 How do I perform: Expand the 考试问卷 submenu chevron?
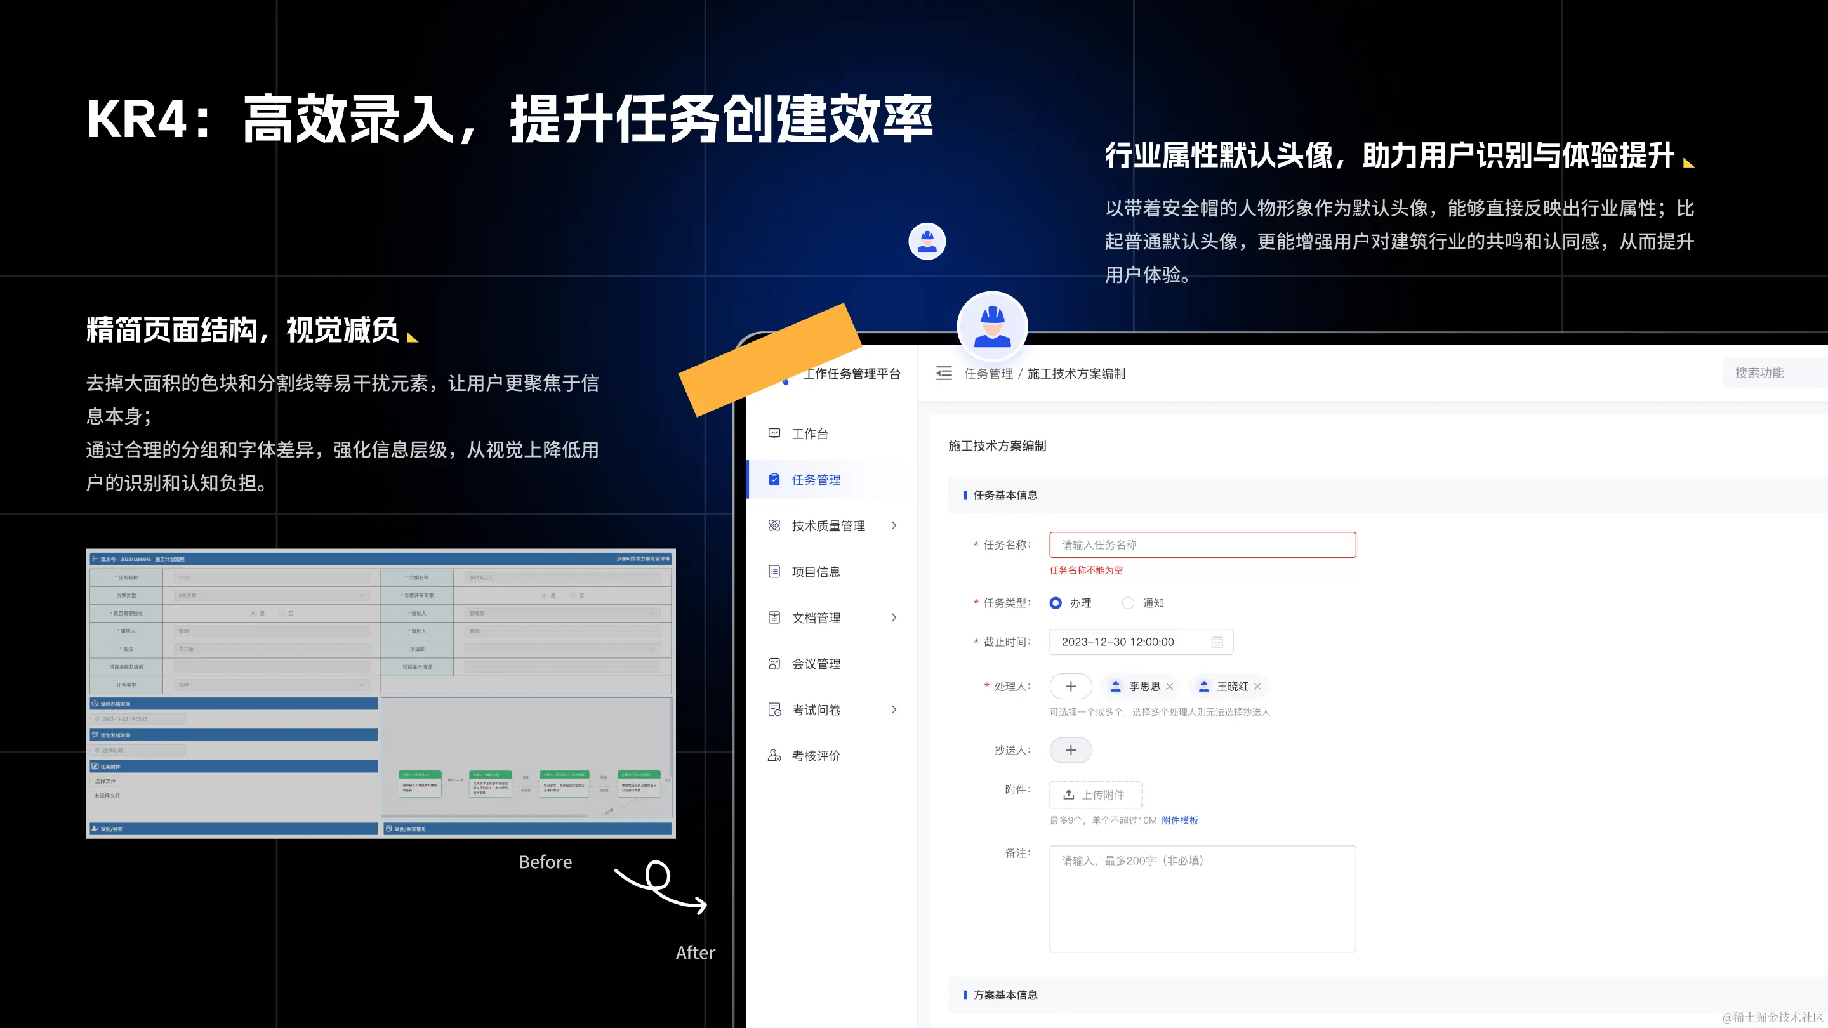tap(894, 709)
